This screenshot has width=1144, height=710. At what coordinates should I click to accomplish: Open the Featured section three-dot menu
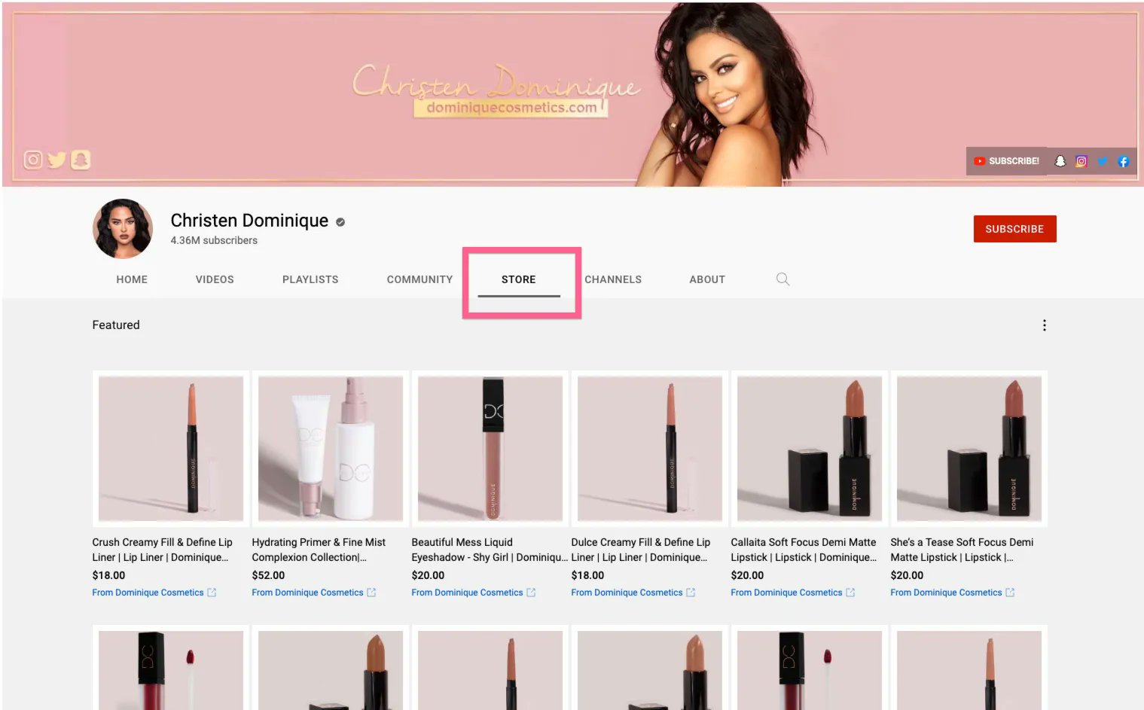(x=1044, y=325)
